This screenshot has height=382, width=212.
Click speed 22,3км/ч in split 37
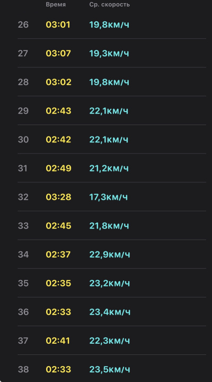(110, 341)
